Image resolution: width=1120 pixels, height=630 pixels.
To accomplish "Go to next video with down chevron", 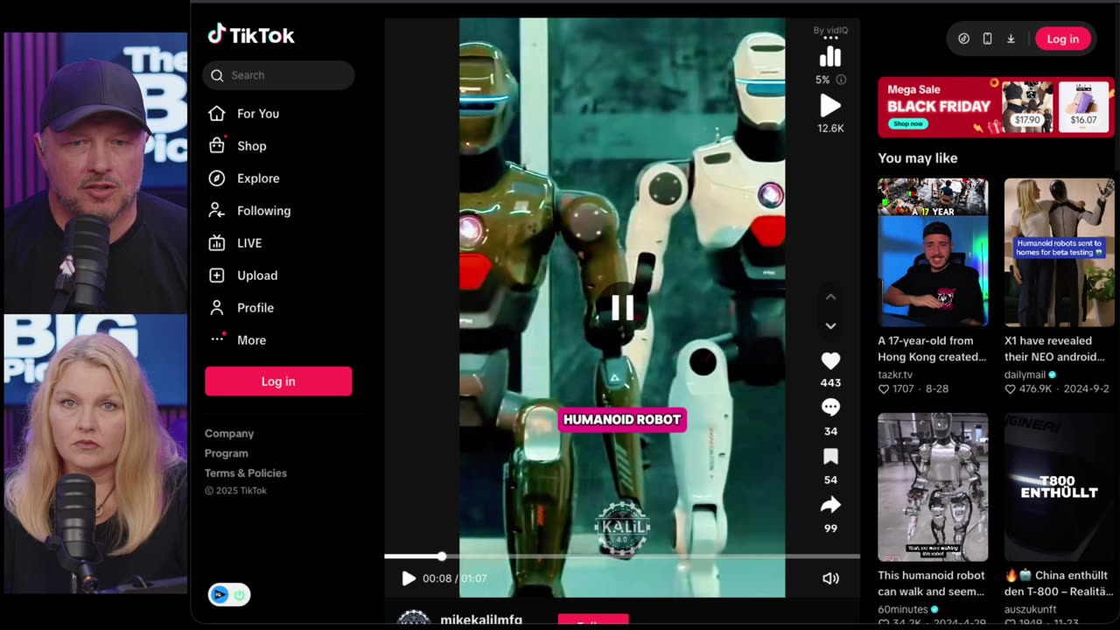I will (830, 325).
